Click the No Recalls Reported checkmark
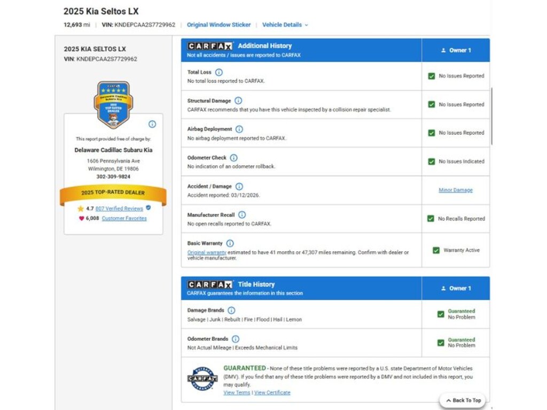 pos(431,219)
